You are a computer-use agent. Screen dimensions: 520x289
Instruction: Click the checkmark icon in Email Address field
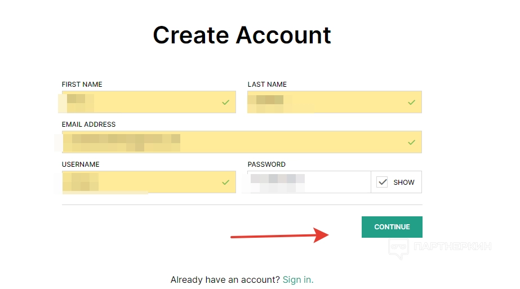pos(411,143)
